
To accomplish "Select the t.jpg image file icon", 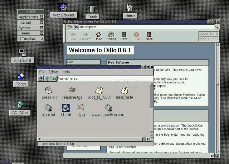I will [x=81, y=107].
